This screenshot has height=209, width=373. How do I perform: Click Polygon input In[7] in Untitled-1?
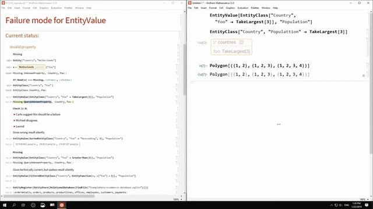tap(259, 66)
